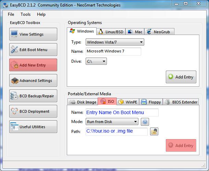Switch to the Disk Image tab
The image size is (209, 171).
83,102
